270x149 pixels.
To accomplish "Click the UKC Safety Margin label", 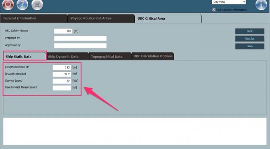I will [x=16, y=31].
